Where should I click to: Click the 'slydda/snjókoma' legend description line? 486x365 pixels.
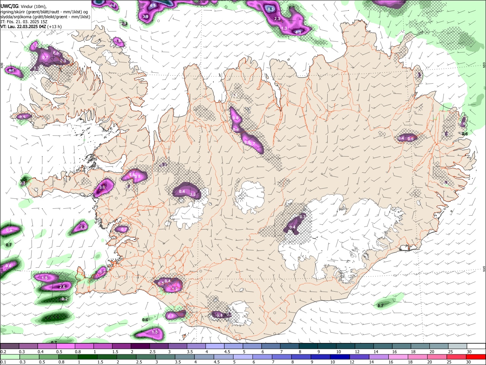coord(45,17)
